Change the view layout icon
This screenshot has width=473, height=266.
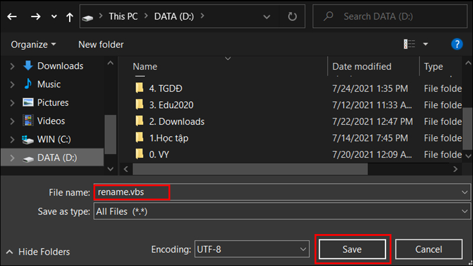tap(409, 44)
